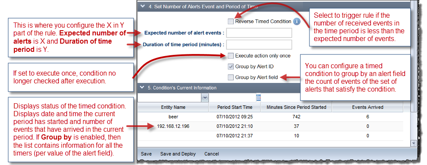Click the Save button
Viewport: 427px width, 165px height.
[146, 154]
